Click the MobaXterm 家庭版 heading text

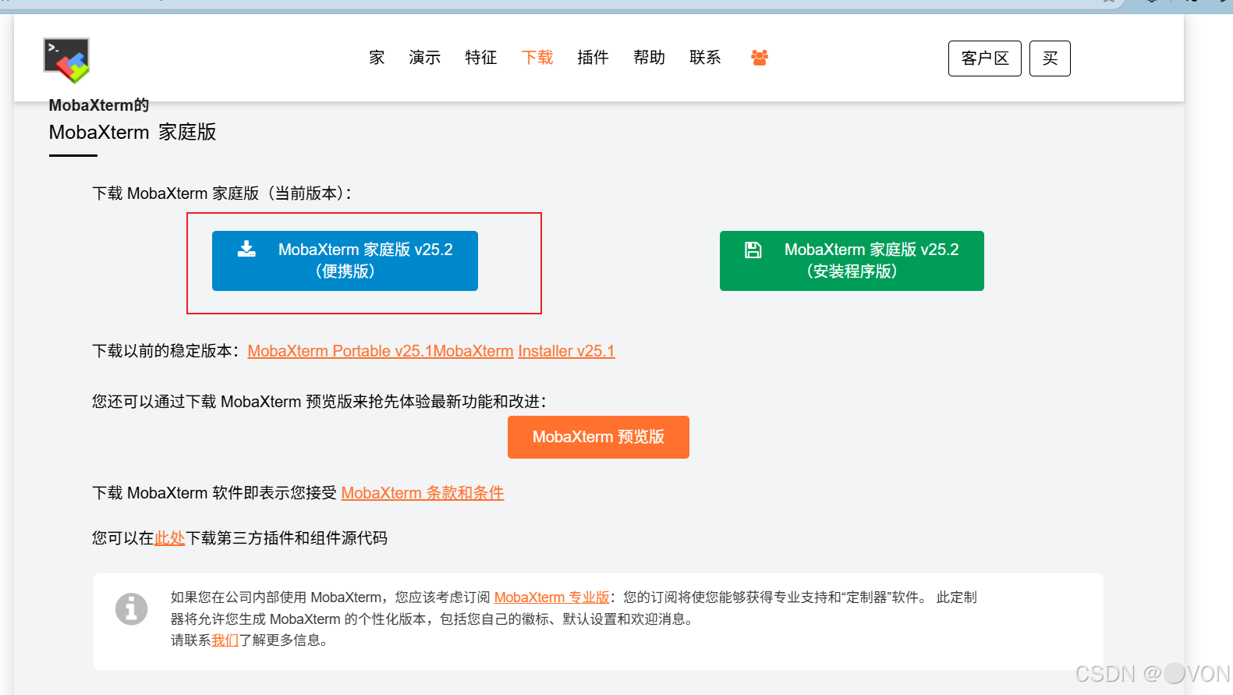(x=133, y=132)
